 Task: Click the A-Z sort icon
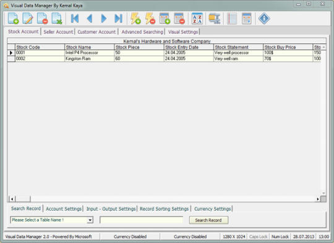(197, 19)
